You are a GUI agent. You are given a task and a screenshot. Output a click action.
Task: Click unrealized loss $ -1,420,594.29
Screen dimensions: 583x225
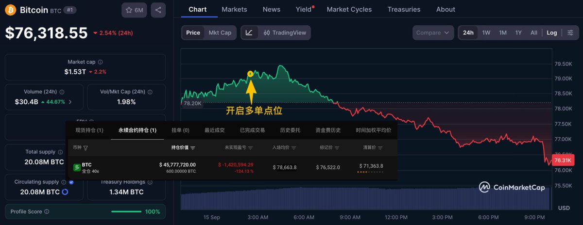click(236, 164)
